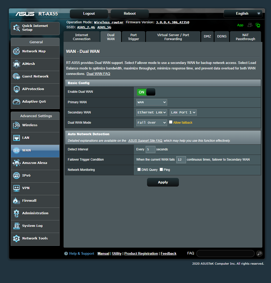Switch to the Internet Connection tab

point(82,37)
